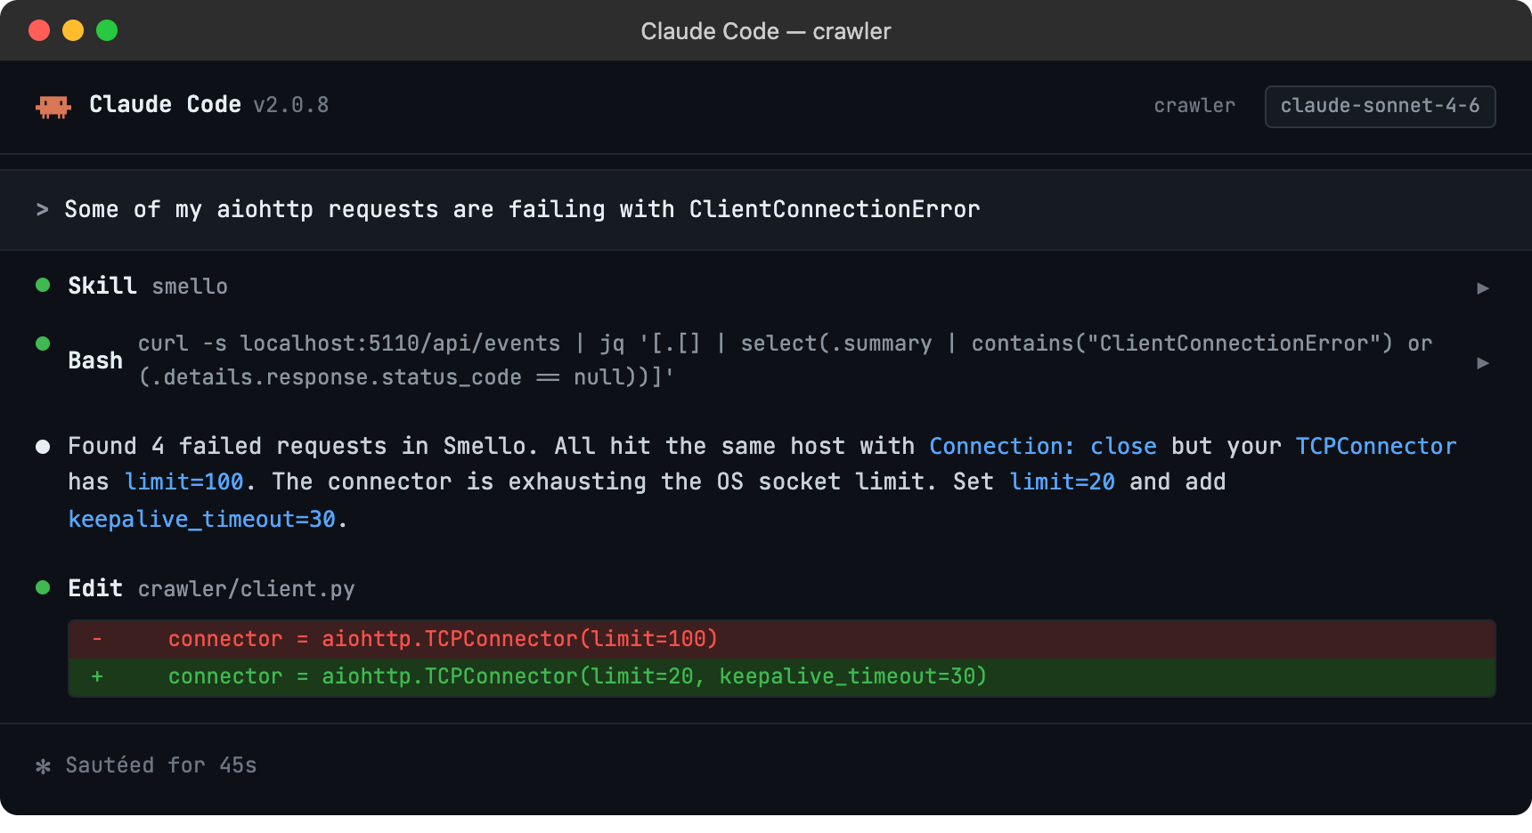Click the minus sign in the diff
Screen dimensions: 1532x833
pos(97,639)
